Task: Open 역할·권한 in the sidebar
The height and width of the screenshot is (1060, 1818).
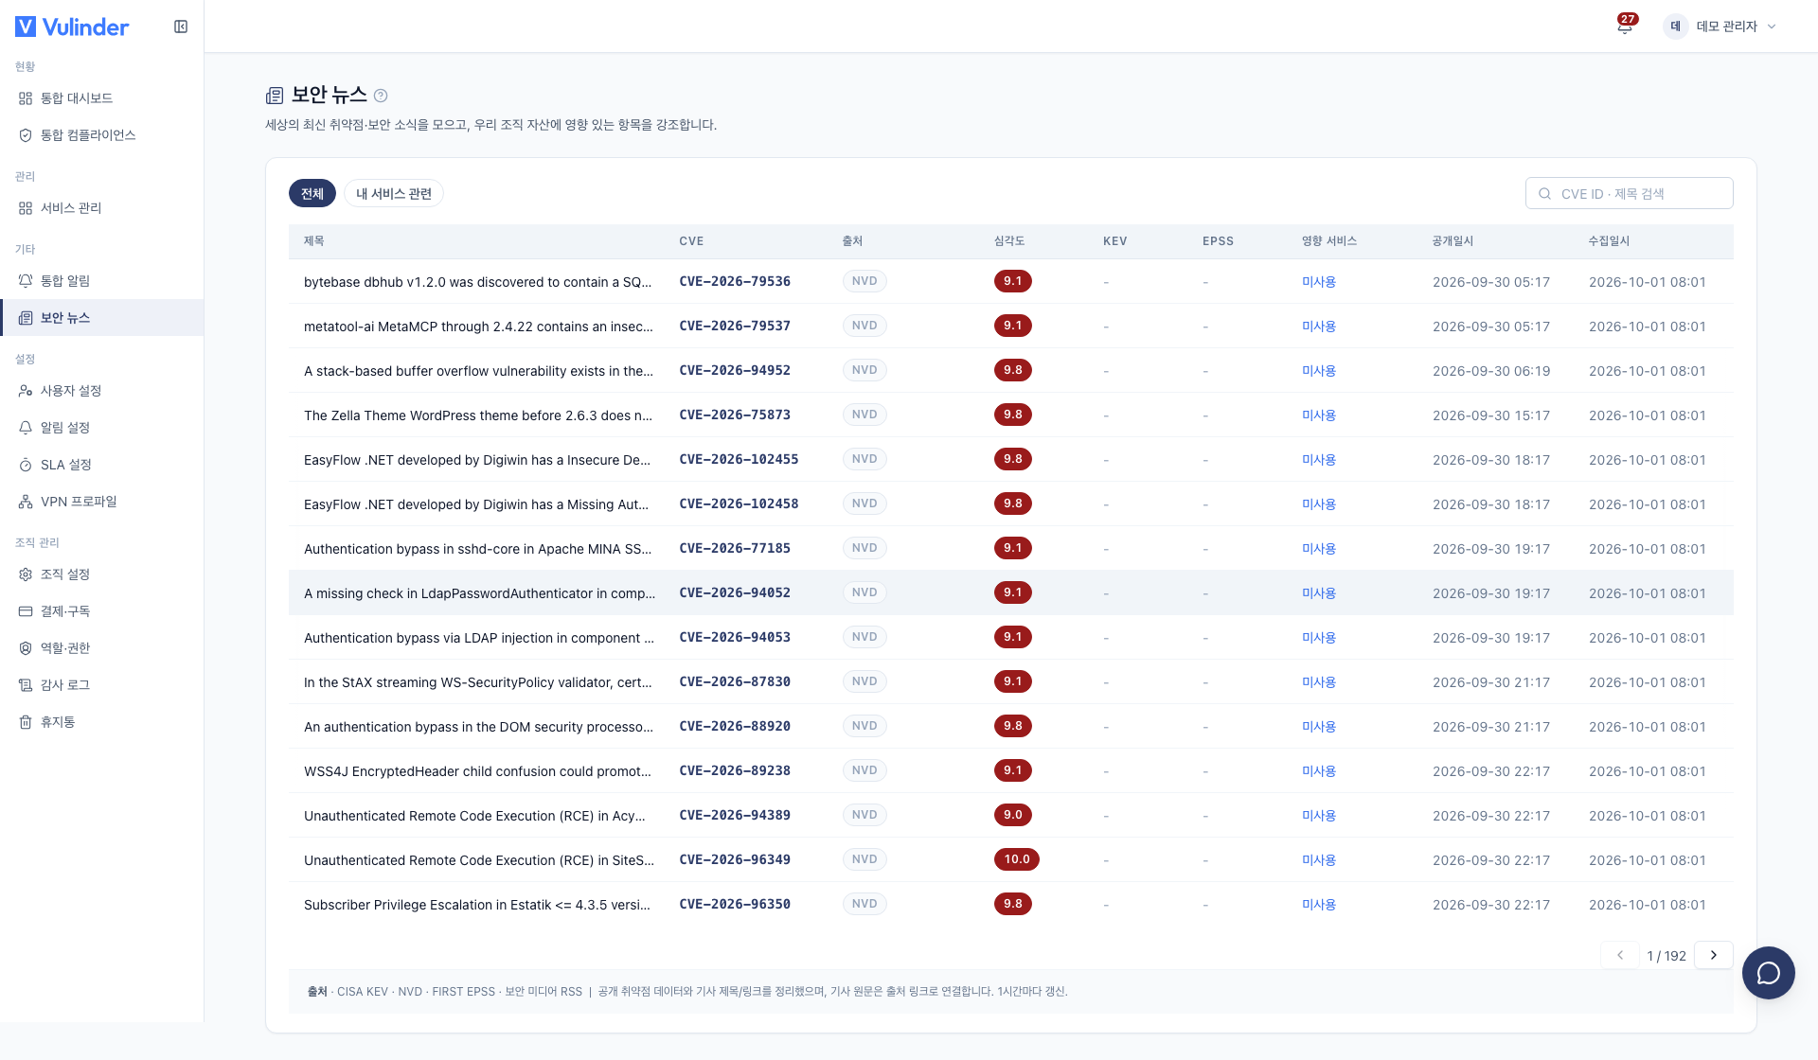Action: pyautogui.click(x=102, y=648)
